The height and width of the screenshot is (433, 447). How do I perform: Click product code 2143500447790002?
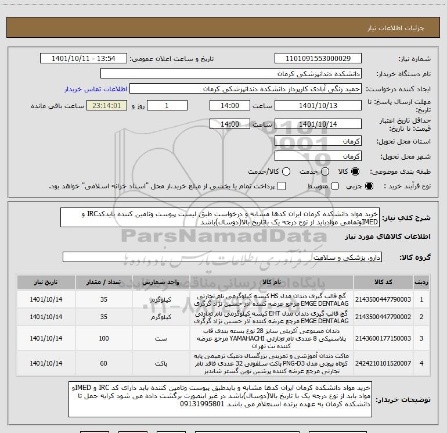(383, 317)
